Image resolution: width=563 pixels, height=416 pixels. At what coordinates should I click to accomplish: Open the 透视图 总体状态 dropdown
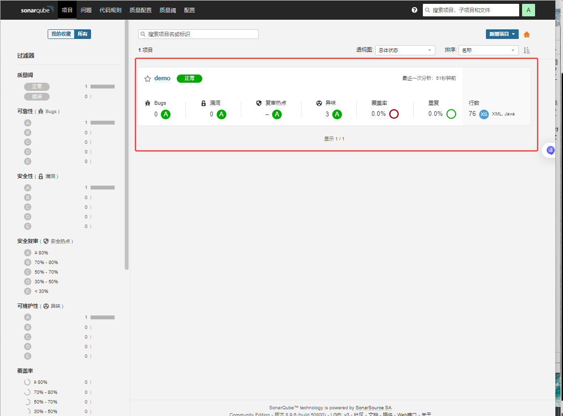tap(405, 50)
